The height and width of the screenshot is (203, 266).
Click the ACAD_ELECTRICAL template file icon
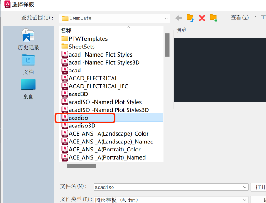[x=64, y=78]
